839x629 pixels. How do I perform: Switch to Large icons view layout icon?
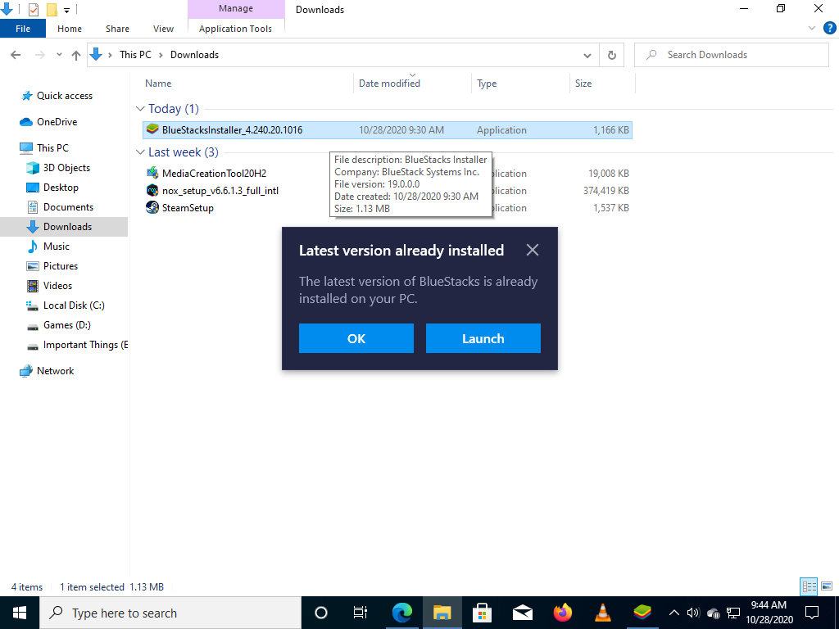click(x=827, y=586)
